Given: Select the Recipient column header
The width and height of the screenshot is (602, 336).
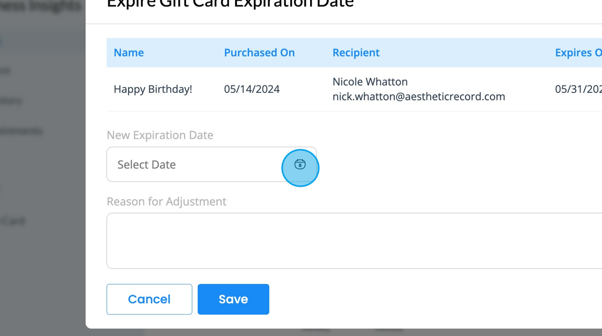Looking at the screenshot, I should click(356, 53).
